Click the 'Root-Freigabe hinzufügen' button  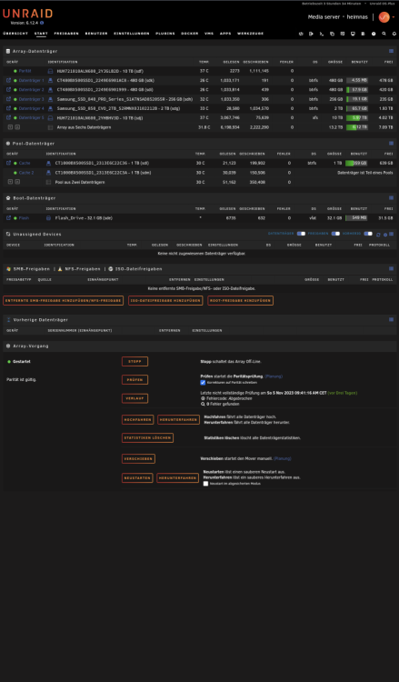pyautogui.click(x=240, y=301)
